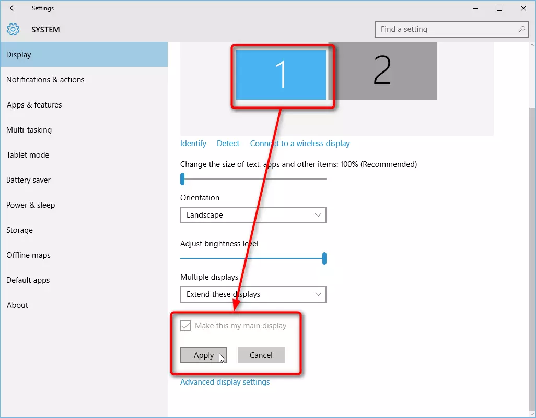Select display 1 monitor thumbnail

(x=281, y=75)
